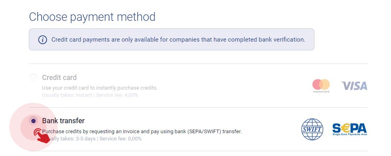Click the 'Service fee: 0,00%' text

tap(121, 138)
